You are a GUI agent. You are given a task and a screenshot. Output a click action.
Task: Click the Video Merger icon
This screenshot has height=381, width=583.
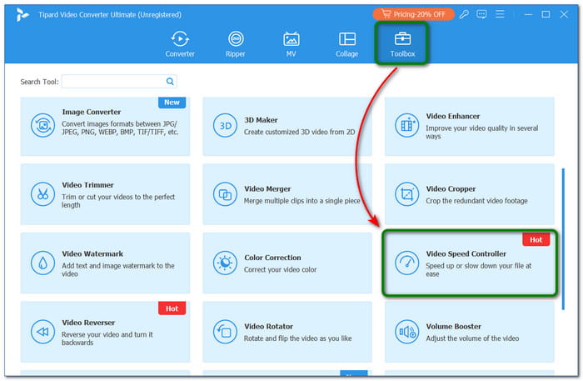pyautogui.click(x=225, y=194)
